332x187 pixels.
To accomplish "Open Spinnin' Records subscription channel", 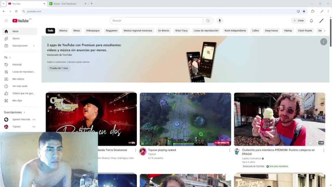I will (20, 119).
